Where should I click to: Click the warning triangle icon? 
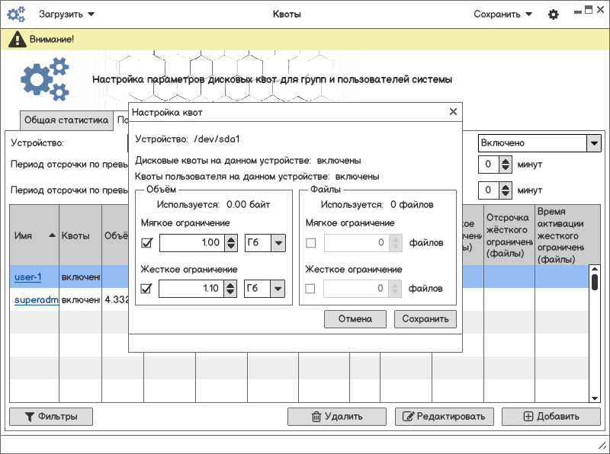17,40
